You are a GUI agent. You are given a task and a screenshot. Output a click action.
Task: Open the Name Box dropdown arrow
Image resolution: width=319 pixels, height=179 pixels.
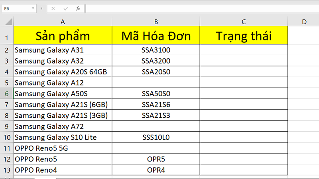(x=33, y=8)
